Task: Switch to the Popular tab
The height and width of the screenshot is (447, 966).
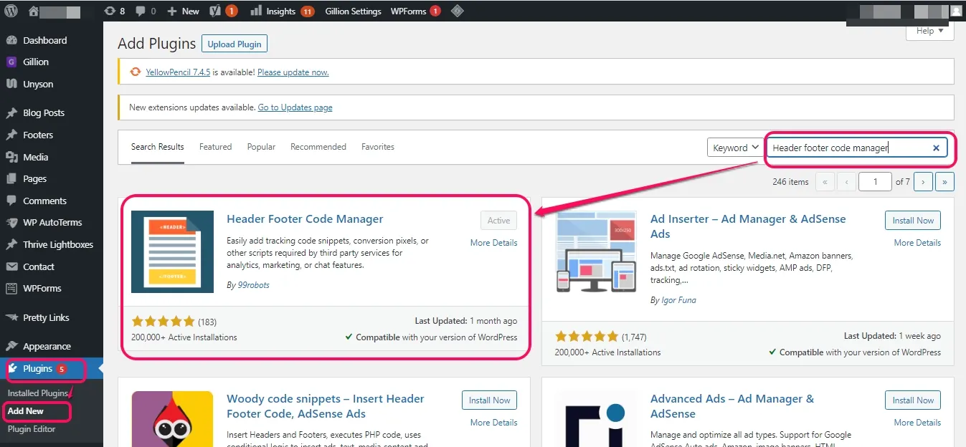Action: tap(261, 147)
